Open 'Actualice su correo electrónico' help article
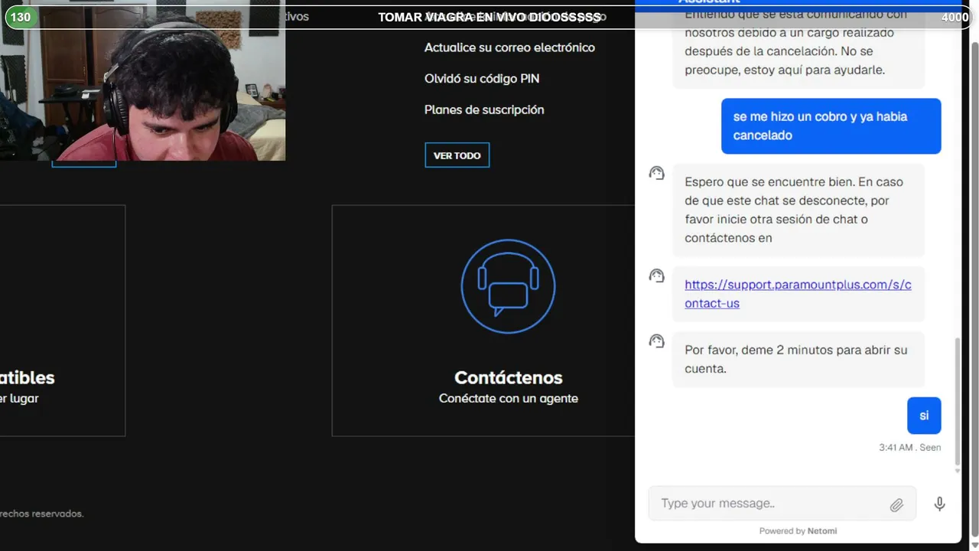979x551 pixels. pyautogui.click(x=509, y=47)
